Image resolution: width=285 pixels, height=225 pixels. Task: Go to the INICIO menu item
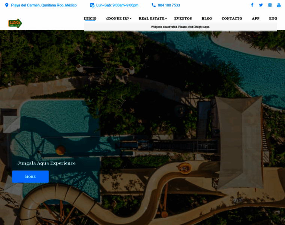pos(90,18)
